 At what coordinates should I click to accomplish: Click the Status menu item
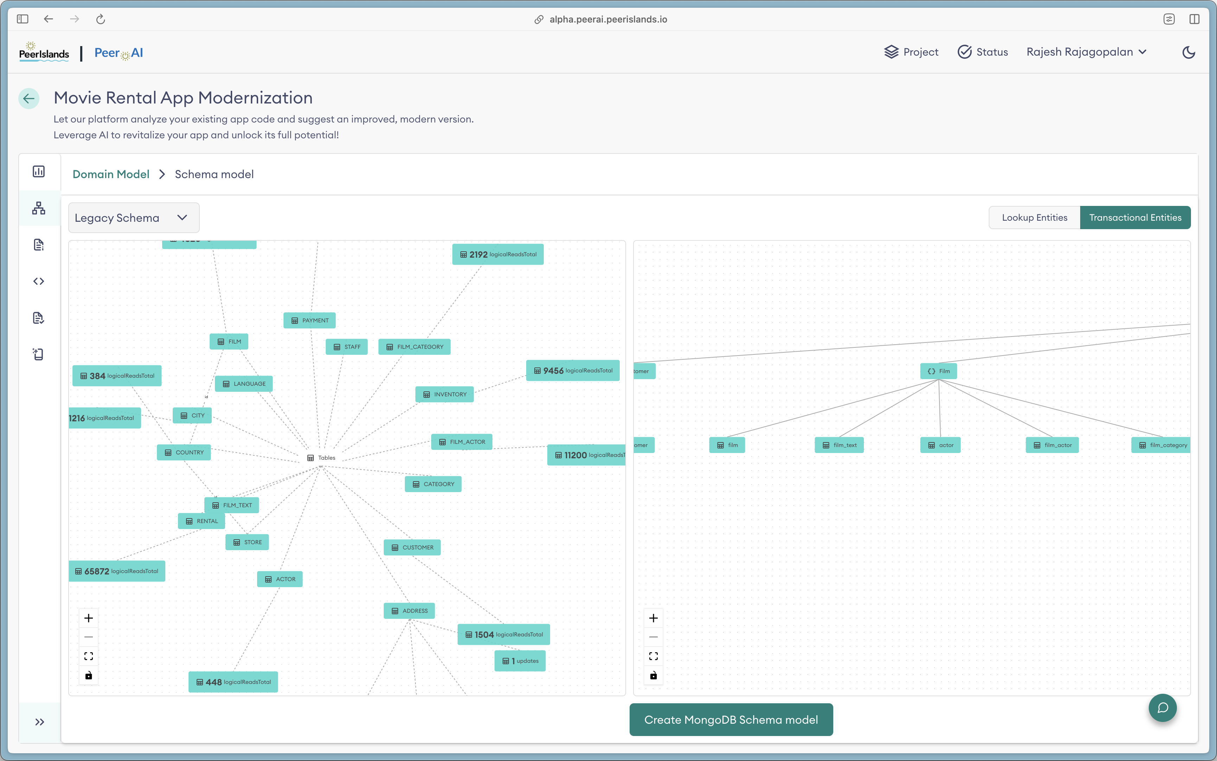pos(983,52)
